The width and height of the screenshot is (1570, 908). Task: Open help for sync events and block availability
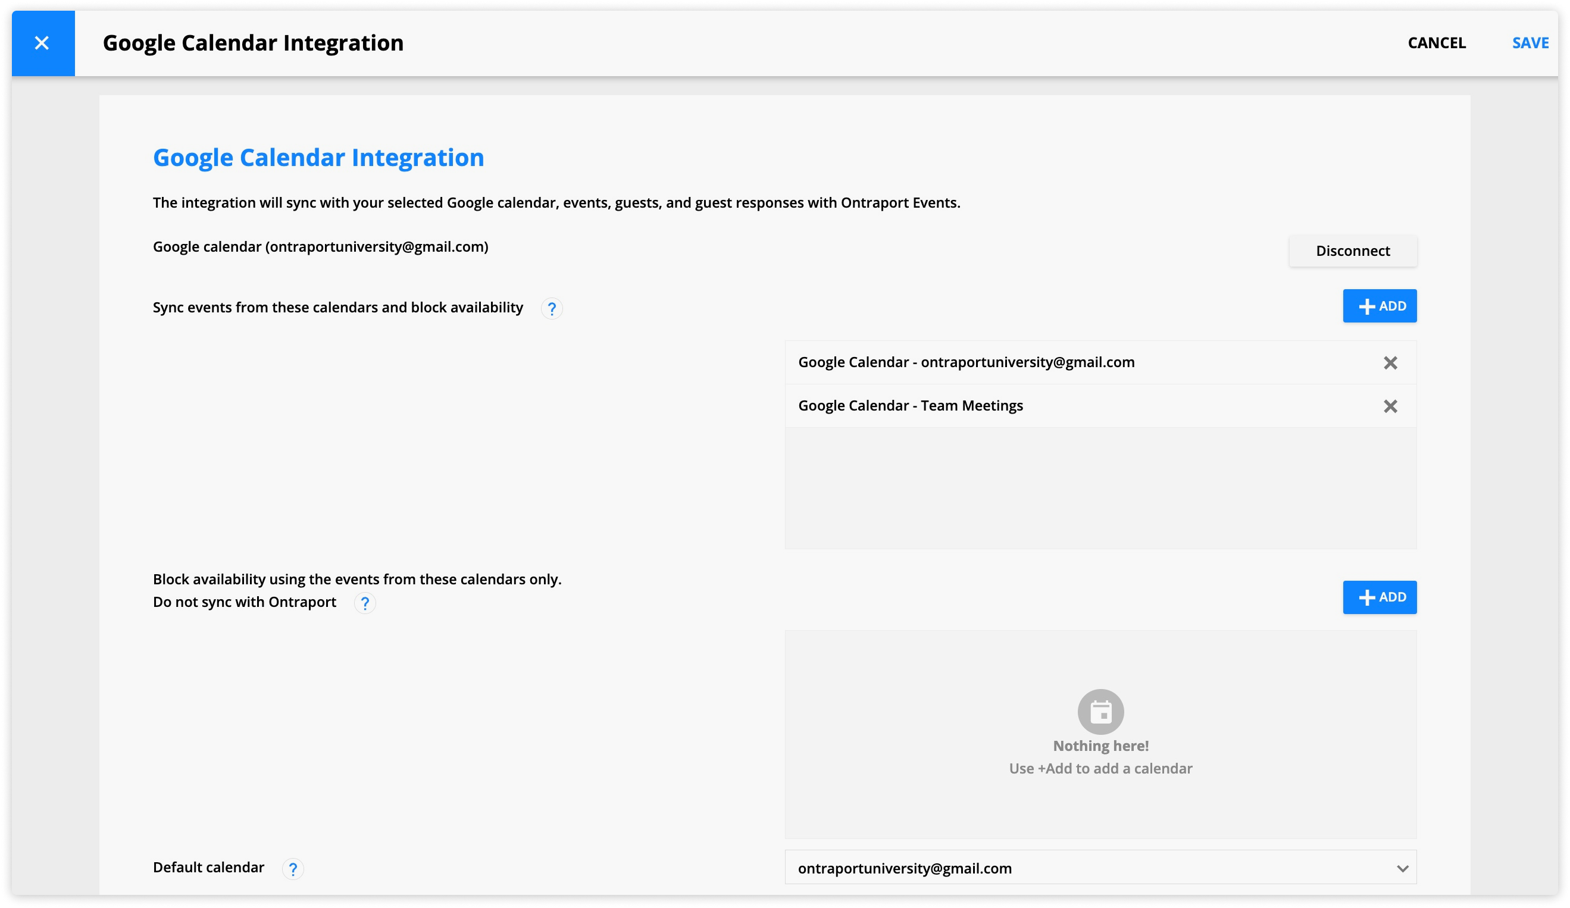coord(551,308)
